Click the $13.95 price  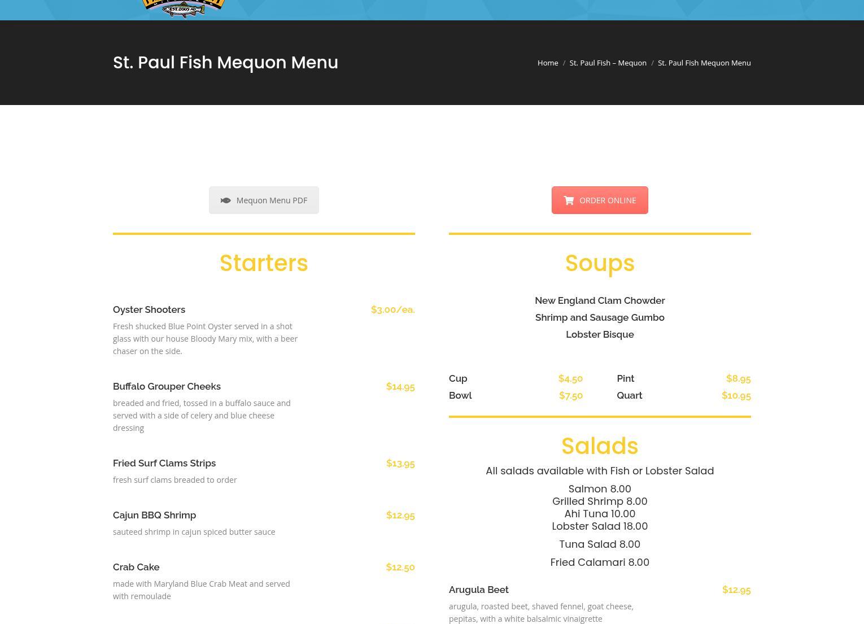(400, 463)
